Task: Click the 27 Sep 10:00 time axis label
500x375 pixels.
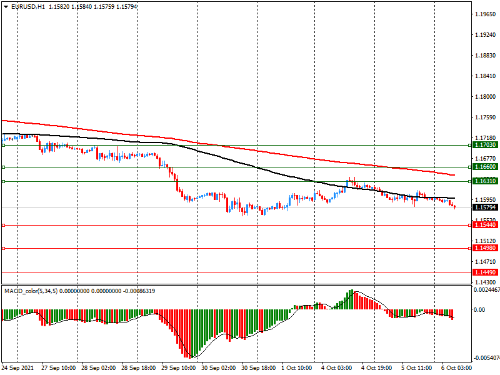Action: pos(58,368)
